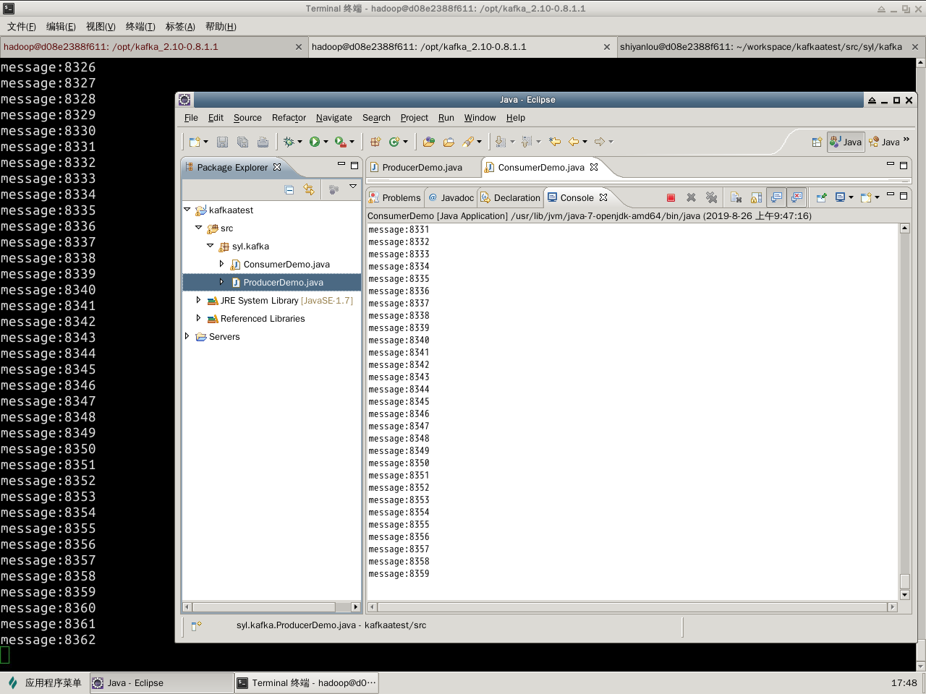Collapse the kafkaatest project node
Image resolution: width=926 pixels, height=694 pixels.
click(x=187, y=210)
